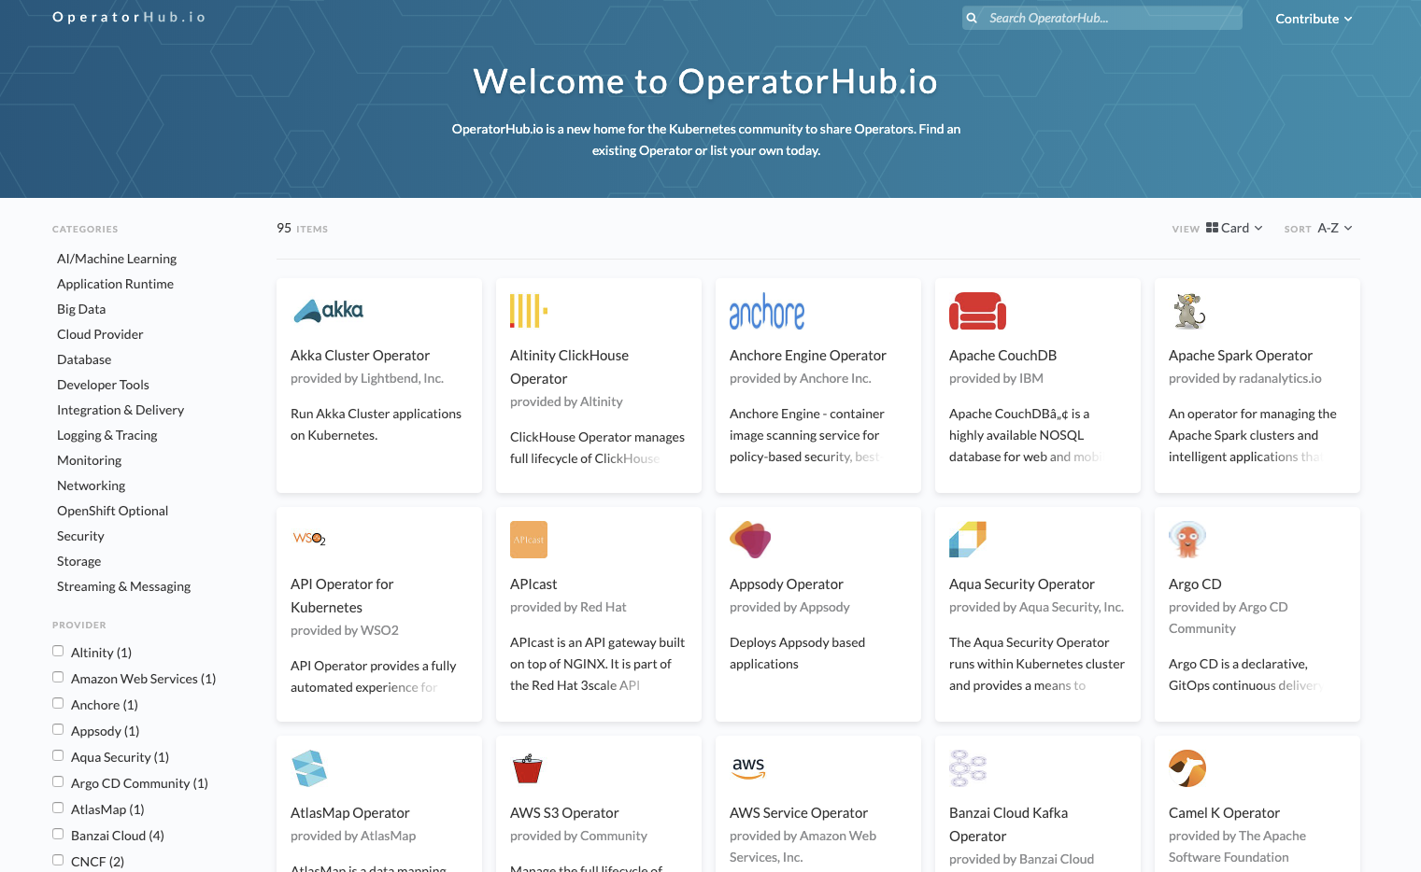Toggle the Amazon Web Services provider checkbox
This screenshot has width=1421, height=872.
58,677
